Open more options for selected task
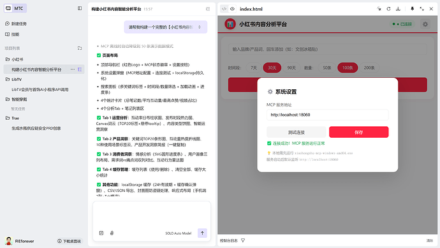 73,69
